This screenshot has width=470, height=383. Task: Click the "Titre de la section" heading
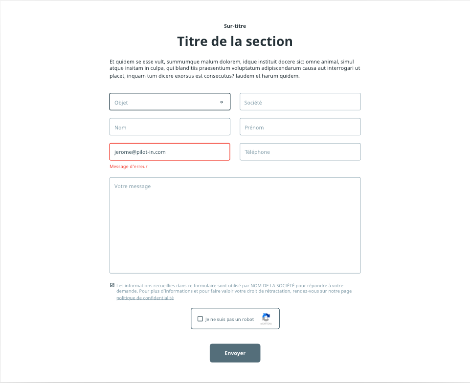[x=235, y=41]
